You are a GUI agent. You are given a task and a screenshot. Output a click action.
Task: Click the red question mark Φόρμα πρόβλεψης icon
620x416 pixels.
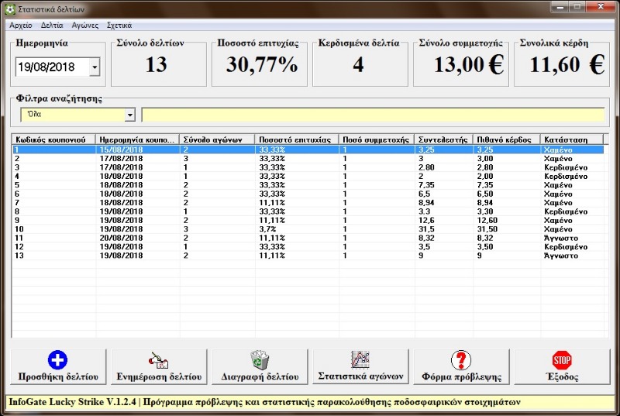[x=461, y=360]
